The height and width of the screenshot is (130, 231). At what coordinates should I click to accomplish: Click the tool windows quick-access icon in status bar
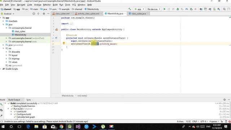(1, 121)
